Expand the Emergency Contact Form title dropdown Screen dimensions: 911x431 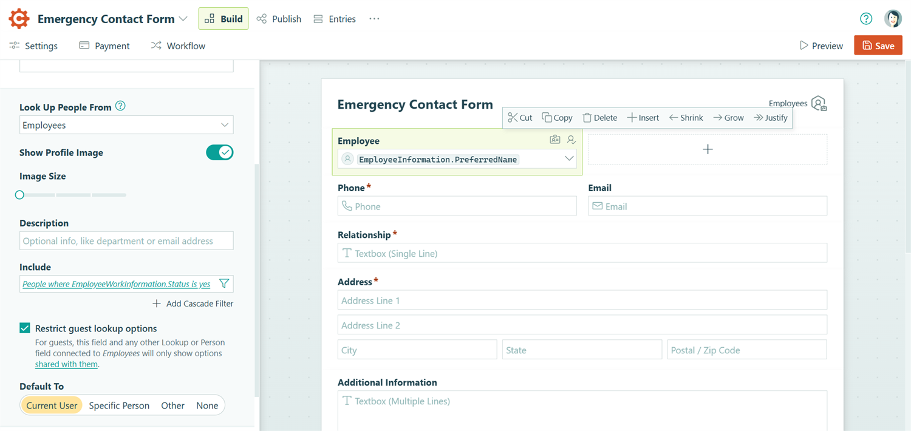183,19
